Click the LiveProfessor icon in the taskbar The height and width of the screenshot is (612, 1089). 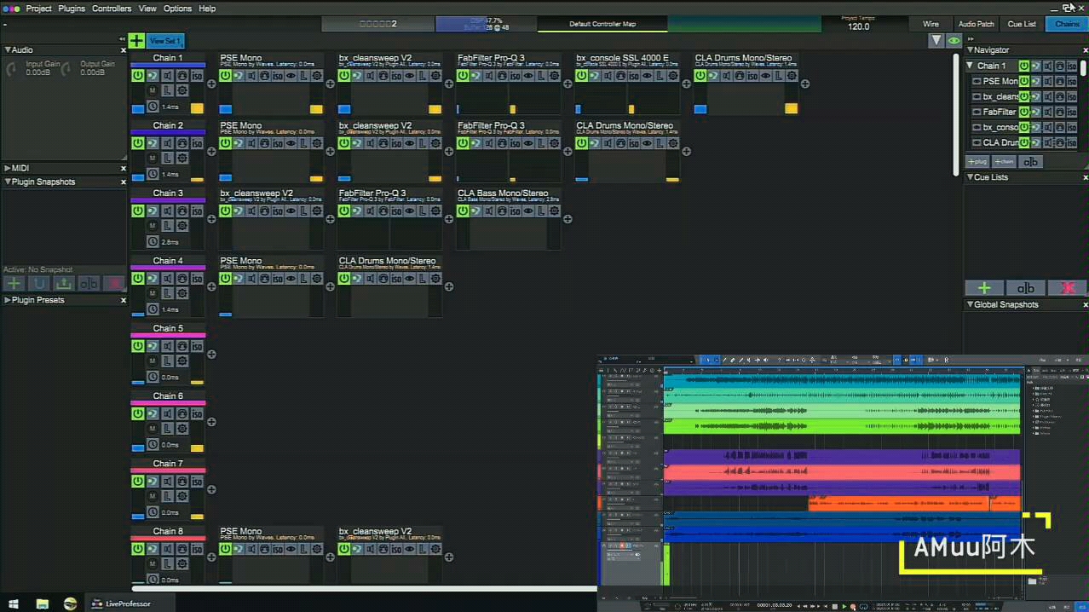point(96,603)
